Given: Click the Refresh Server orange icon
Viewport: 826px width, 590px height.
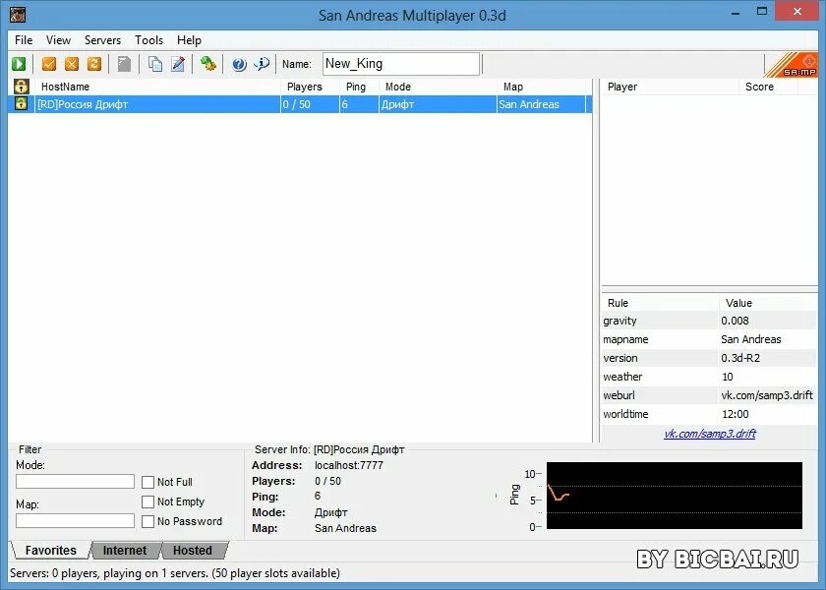Looking at the screenshot, I should pos(94,64).
